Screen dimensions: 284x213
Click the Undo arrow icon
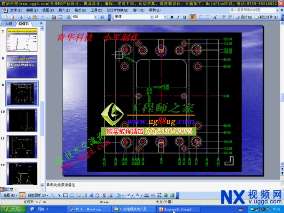(43, 17)
